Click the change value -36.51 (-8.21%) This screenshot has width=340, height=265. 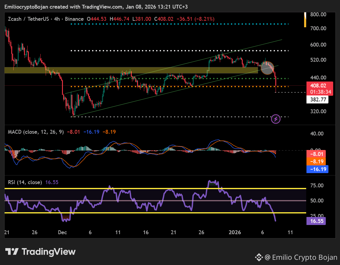(196, 19)
